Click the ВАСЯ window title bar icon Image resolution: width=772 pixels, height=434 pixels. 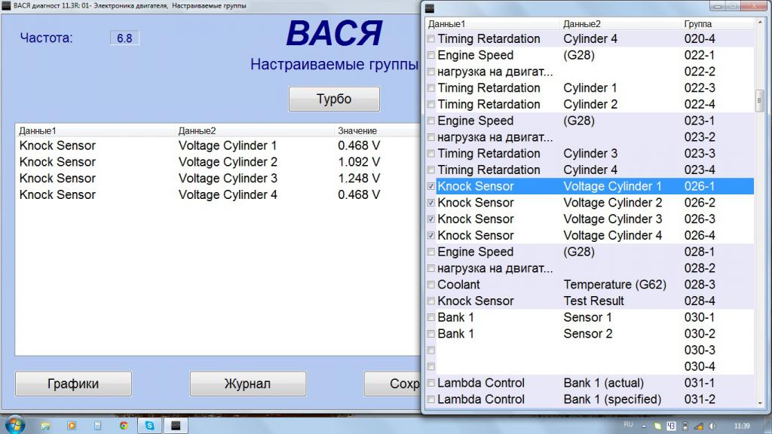(6, 6)
